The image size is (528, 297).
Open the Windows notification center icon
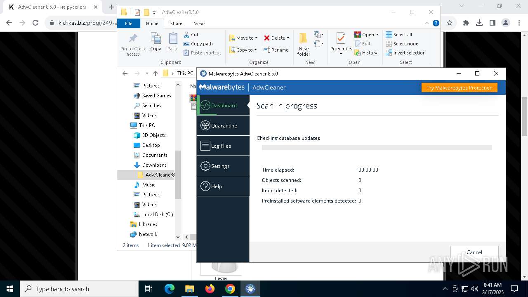pyautogui.click(x=514, y=289)
